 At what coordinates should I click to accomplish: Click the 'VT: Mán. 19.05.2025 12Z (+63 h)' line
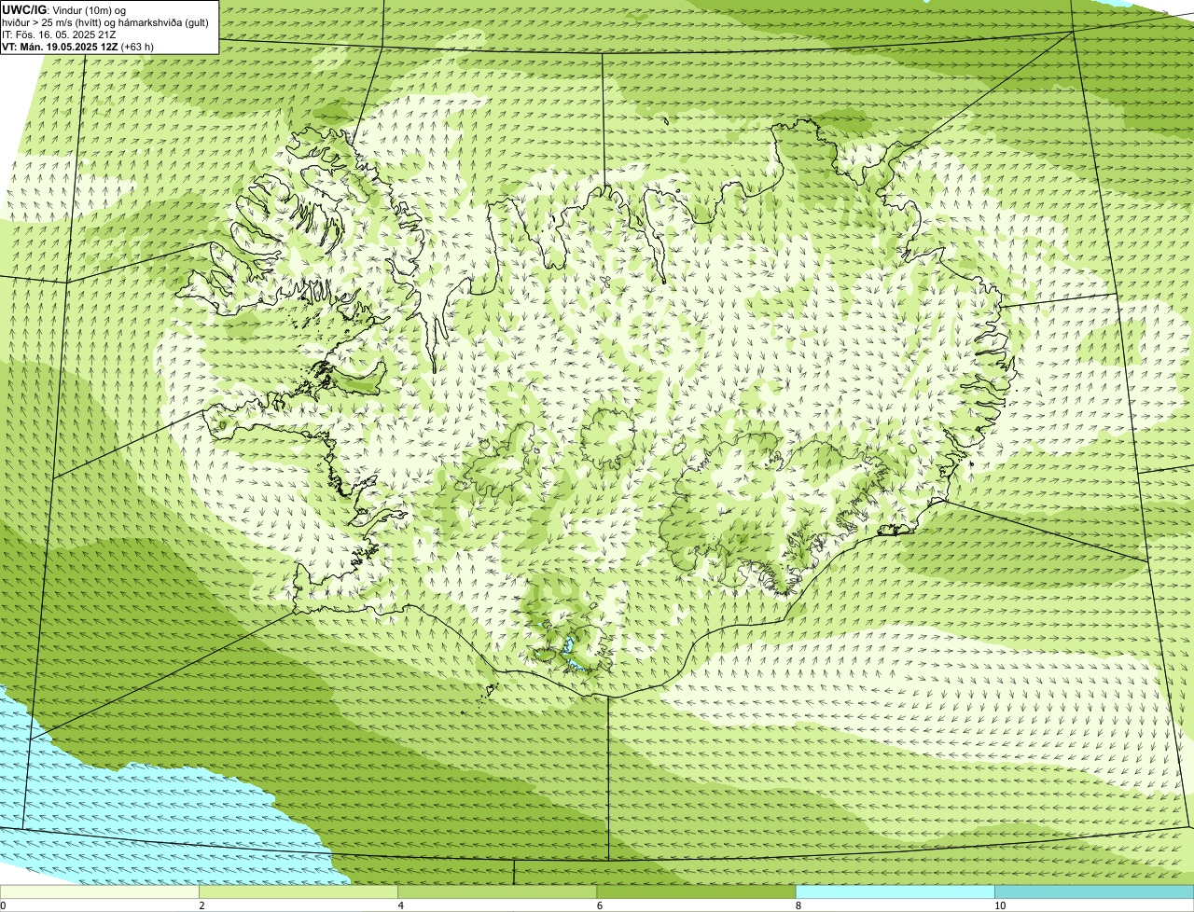[x=78, y=47]
